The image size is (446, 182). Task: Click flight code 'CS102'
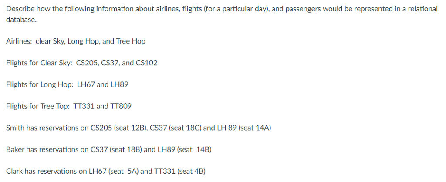tap(147, 63)
